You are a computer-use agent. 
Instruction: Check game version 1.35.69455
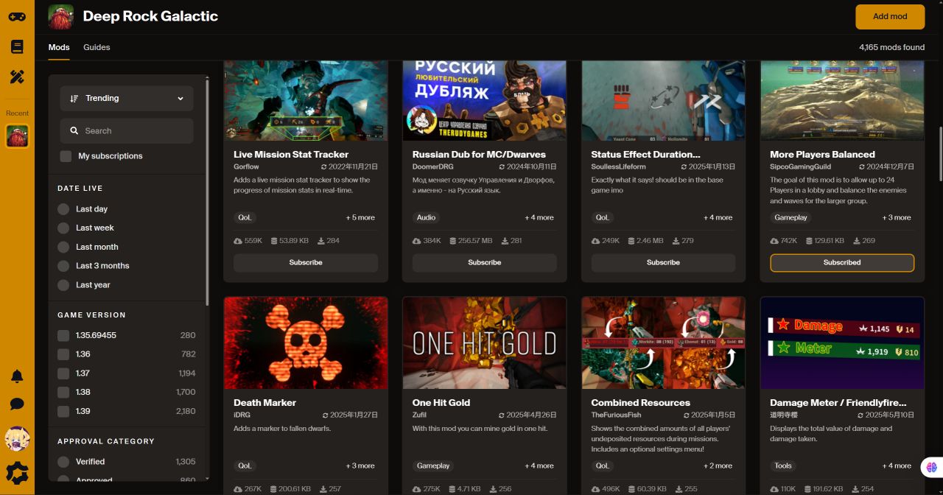[x=63, y=336]
